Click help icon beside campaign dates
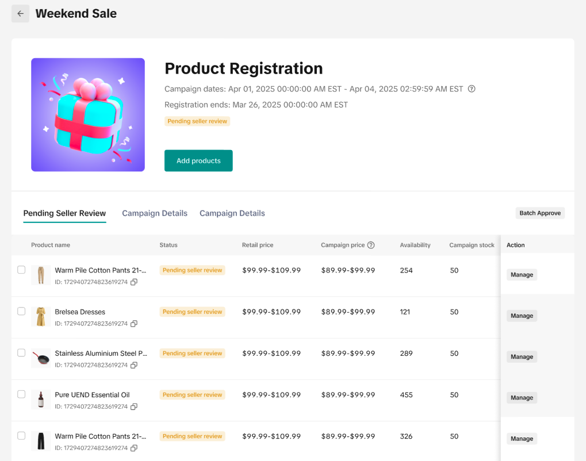The width and height of the screenshot is (586, 461). [472, 89]
